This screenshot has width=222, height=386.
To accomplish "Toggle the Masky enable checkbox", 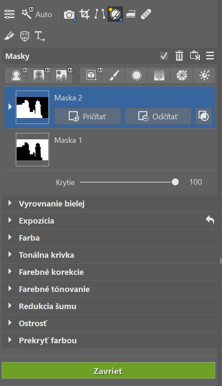I will [164, 56].
